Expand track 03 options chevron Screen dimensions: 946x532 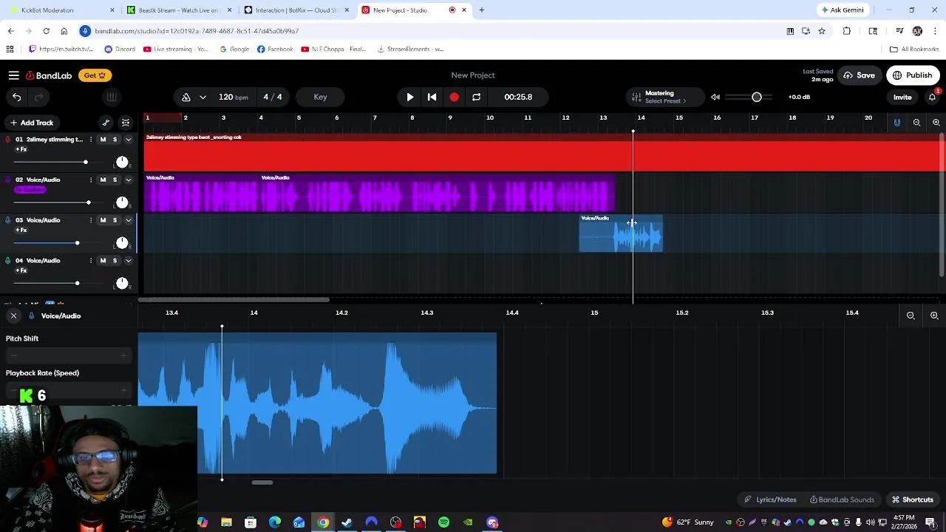(128, 220)
